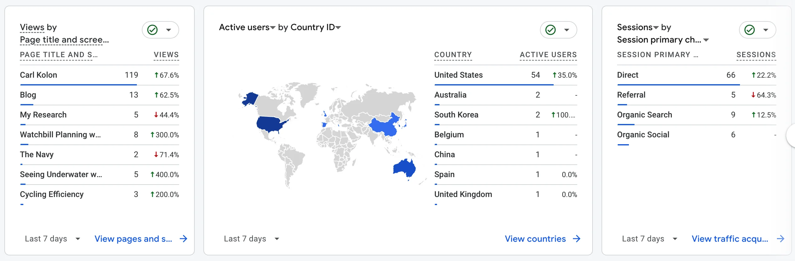
Task: Click the red down-arrow beside Referral's 64.3%
Action: pos(753,95)
